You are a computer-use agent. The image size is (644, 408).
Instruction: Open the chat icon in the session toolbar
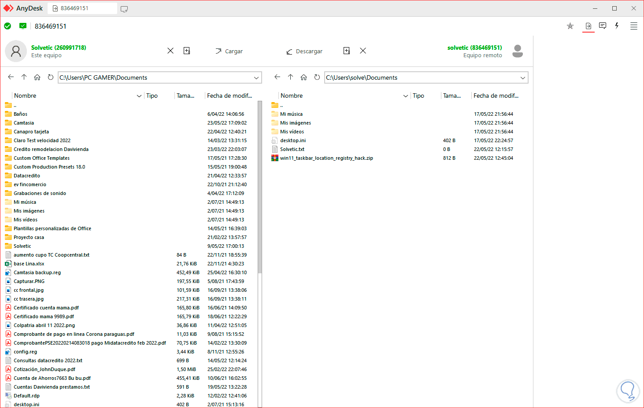click(603, 26)
